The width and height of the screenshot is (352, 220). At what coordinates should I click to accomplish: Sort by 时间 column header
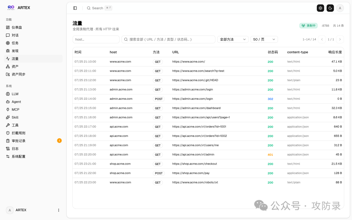(x=78, y=52)
